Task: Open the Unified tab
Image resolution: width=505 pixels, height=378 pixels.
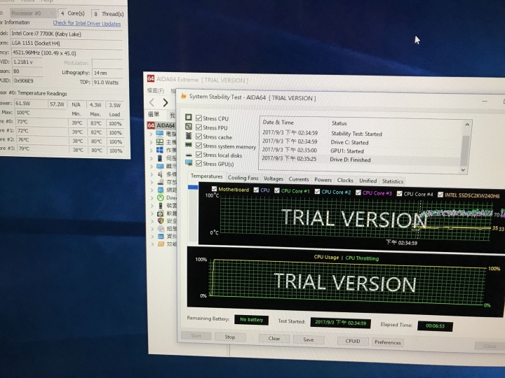Action: [368, 181]
